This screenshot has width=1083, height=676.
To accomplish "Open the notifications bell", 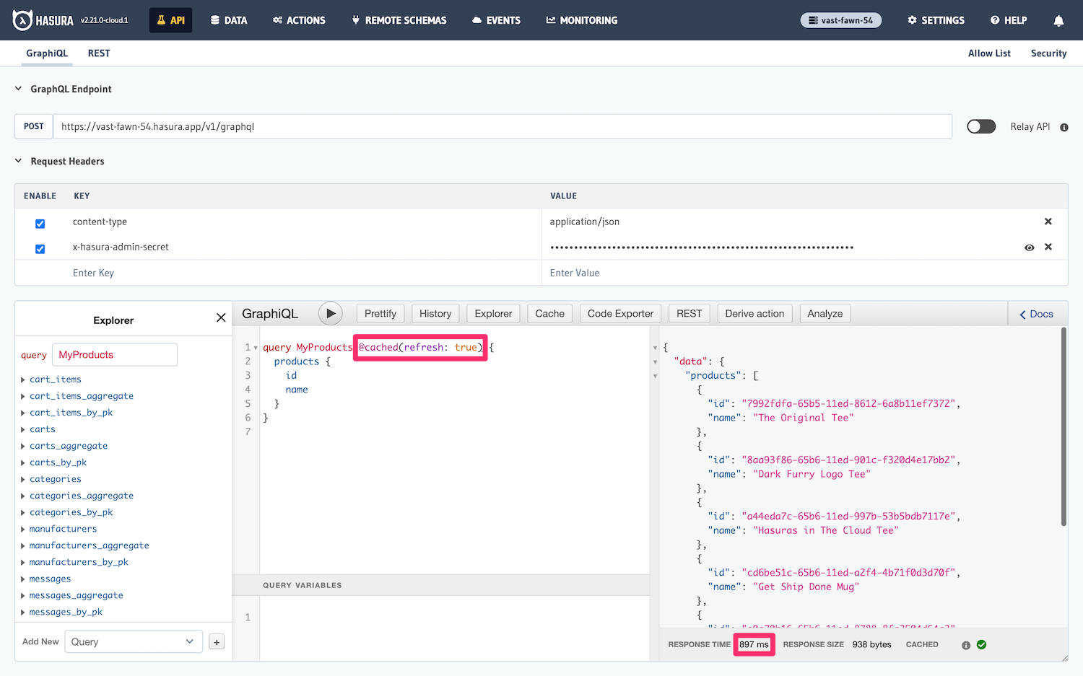I will [1058, 21].
